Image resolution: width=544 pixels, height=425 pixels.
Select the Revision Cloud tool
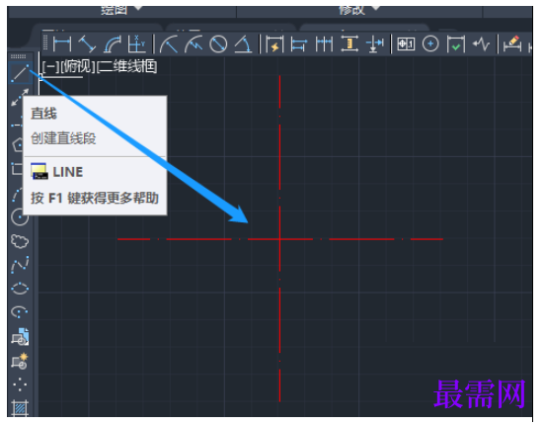coord(20,241)
